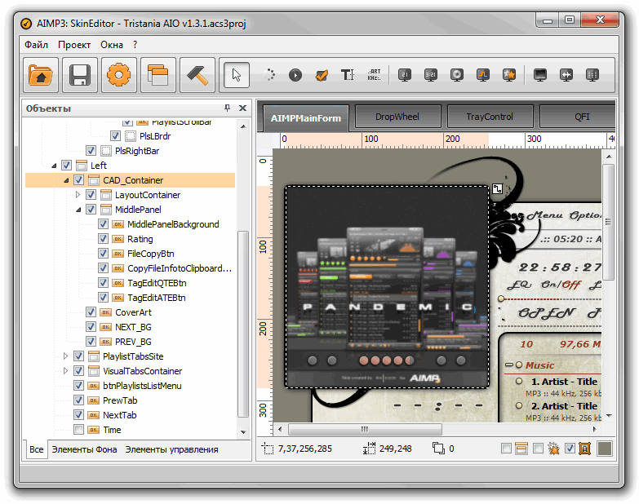Pick the time display 3:21 monitor icon
Viewport: 639px width, 504px height.
[431, 75]
